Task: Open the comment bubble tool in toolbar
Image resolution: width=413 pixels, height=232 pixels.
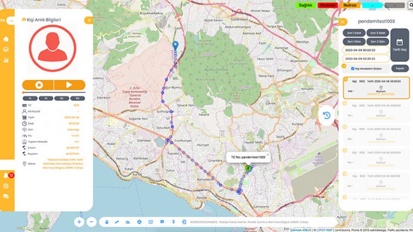Action: click(x=162, y=222)
